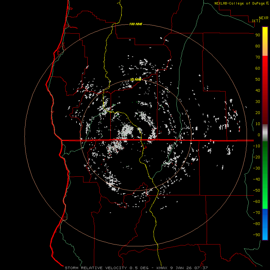Pick the red outbound segment of color bar
The image size is (270, 270).
point(265,90)
